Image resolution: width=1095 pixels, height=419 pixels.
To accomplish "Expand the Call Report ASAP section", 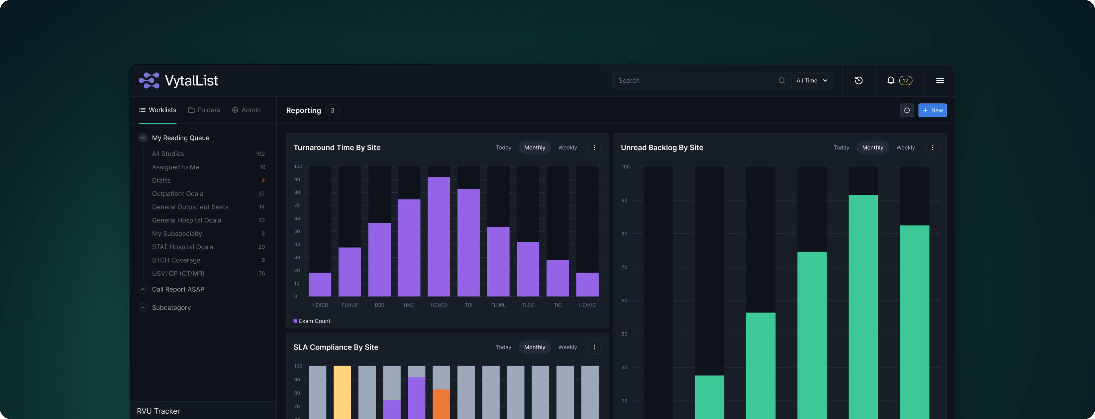I will click(143, 290).
